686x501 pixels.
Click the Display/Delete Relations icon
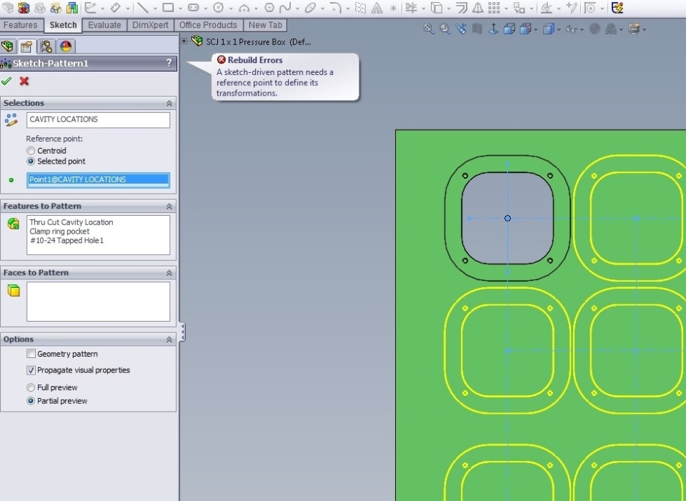546,7
